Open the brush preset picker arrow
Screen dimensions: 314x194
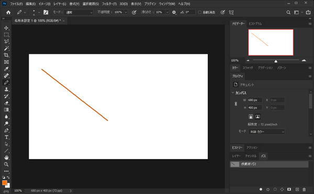tap(39, 13)
